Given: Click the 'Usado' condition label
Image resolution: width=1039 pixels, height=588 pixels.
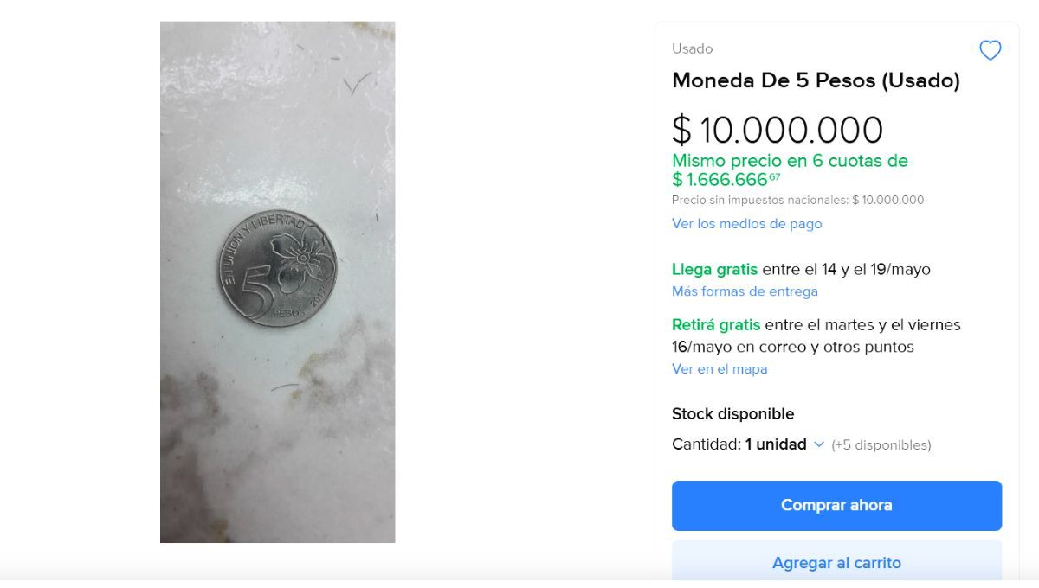Looking at the screenshot, I should click(x=692, y=49).
